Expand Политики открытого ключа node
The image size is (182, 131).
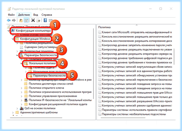tap(22, 88)
